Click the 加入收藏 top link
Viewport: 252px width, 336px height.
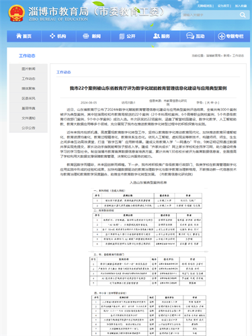[x=241, y=6]
